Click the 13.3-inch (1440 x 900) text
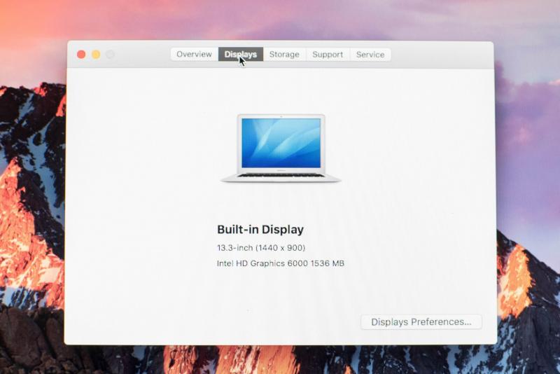 coord(261,248)
